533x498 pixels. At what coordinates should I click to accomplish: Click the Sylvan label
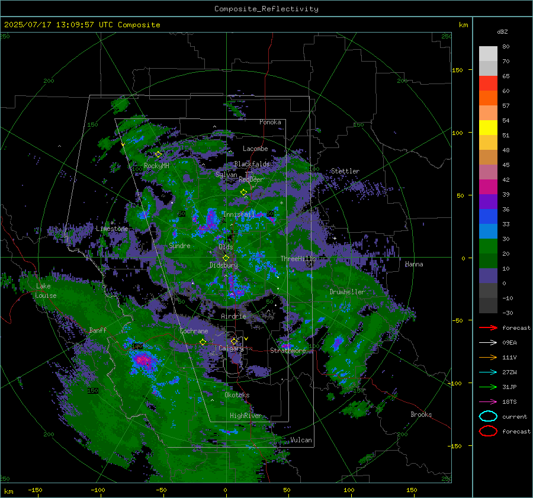[226, 175]
